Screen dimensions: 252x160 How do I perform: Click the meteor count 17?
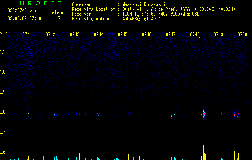point(58,18)
